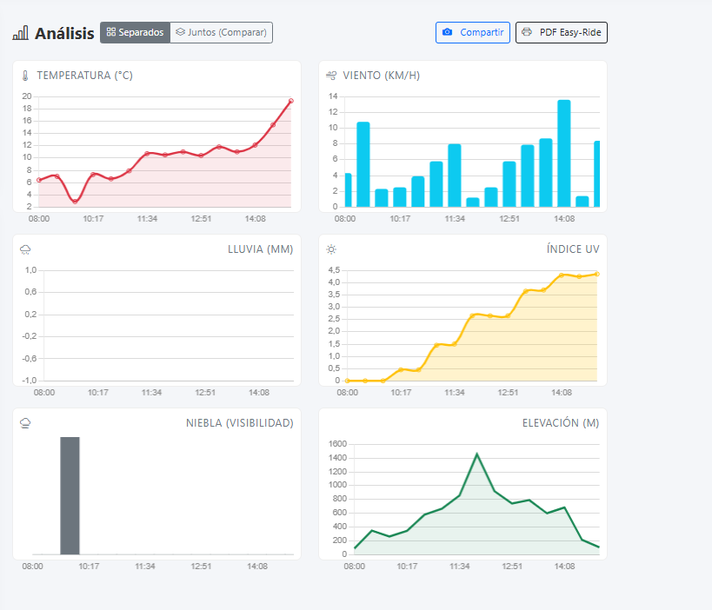Select the final data point in Índice UV chart
This screenshot has width=712, height=610.
coord(596,274)
